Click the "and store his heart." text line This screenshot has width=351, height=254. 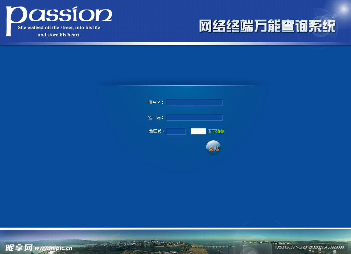pyautogui.click(x=59, y=35)
